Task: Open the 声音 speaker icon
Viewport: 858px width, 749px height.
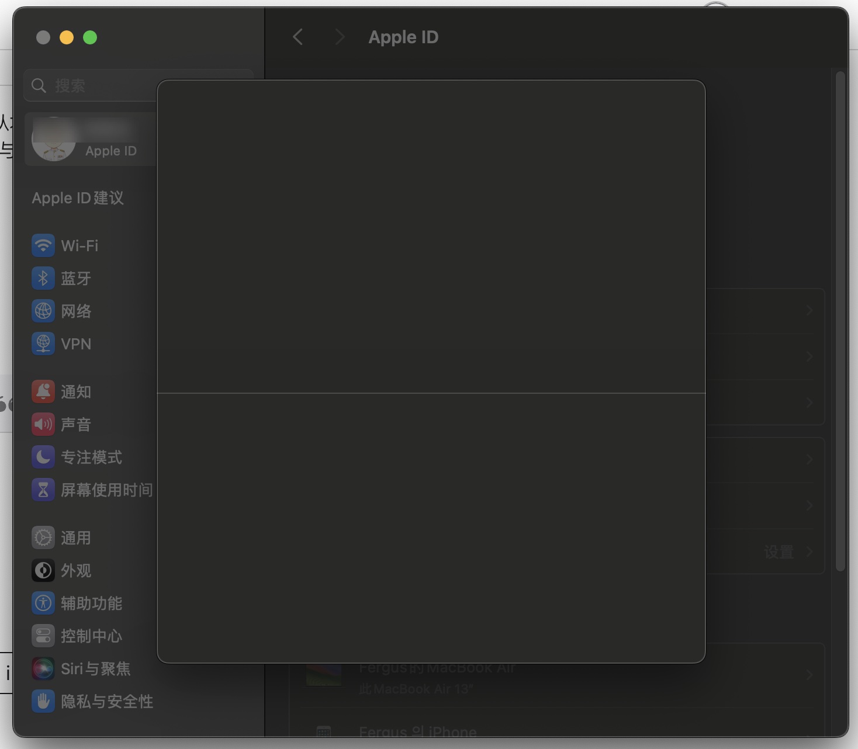Action: pyautogui.click(x=43, y=424)
